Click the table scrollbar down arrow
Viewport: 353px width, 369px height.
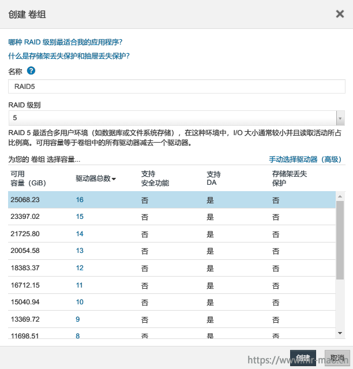[x=340, y=333]
